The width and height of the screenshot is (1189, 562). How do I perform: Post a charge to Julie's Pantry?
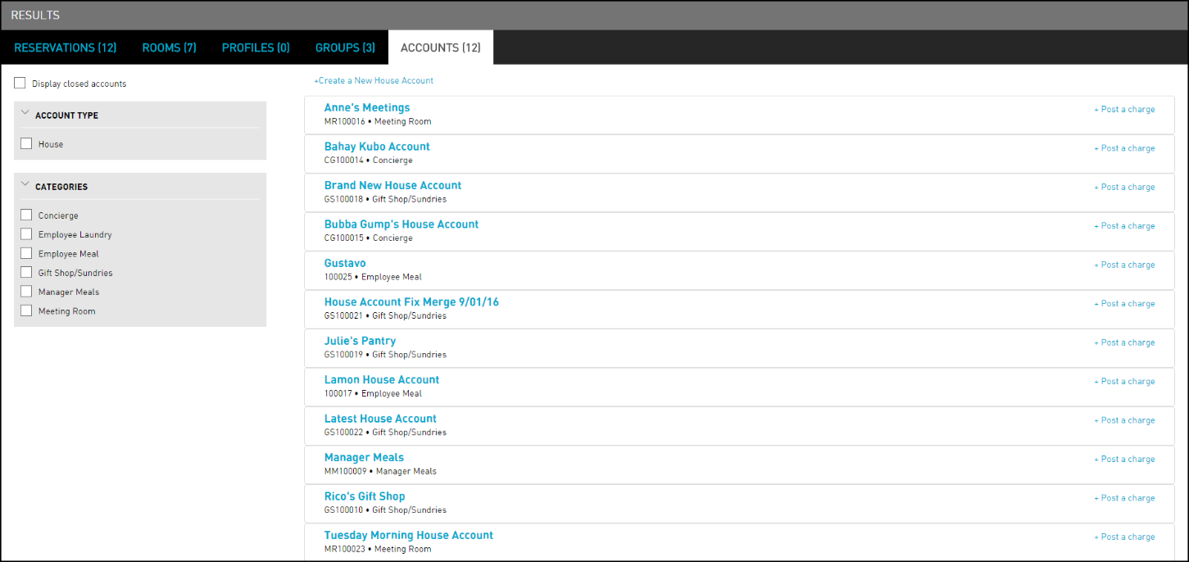coord(1124,343)
